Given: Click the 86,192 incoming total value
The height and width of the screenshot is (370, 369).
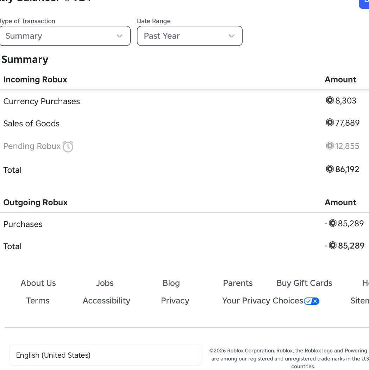Looking at the screenshot, I should click(347, 169).
